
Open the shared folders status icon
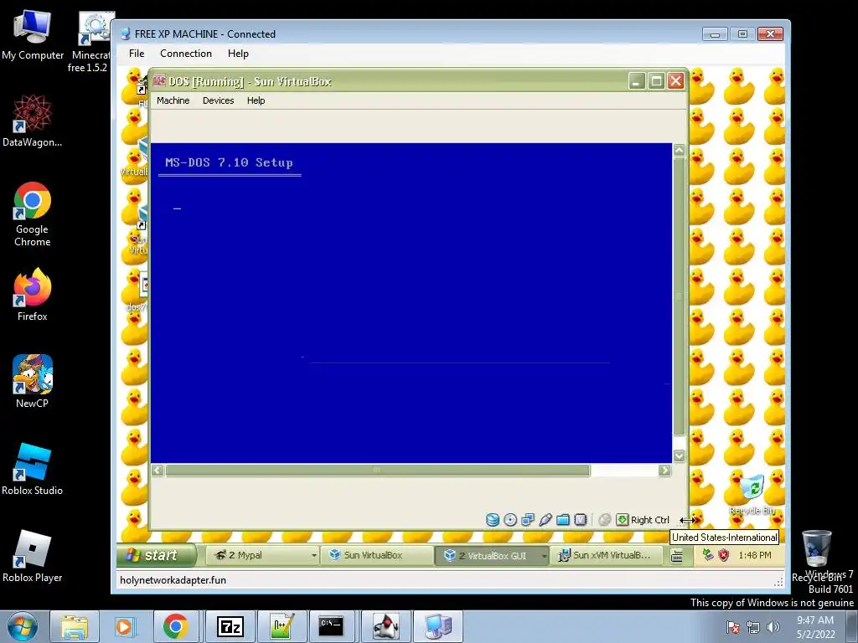(562, 520)
